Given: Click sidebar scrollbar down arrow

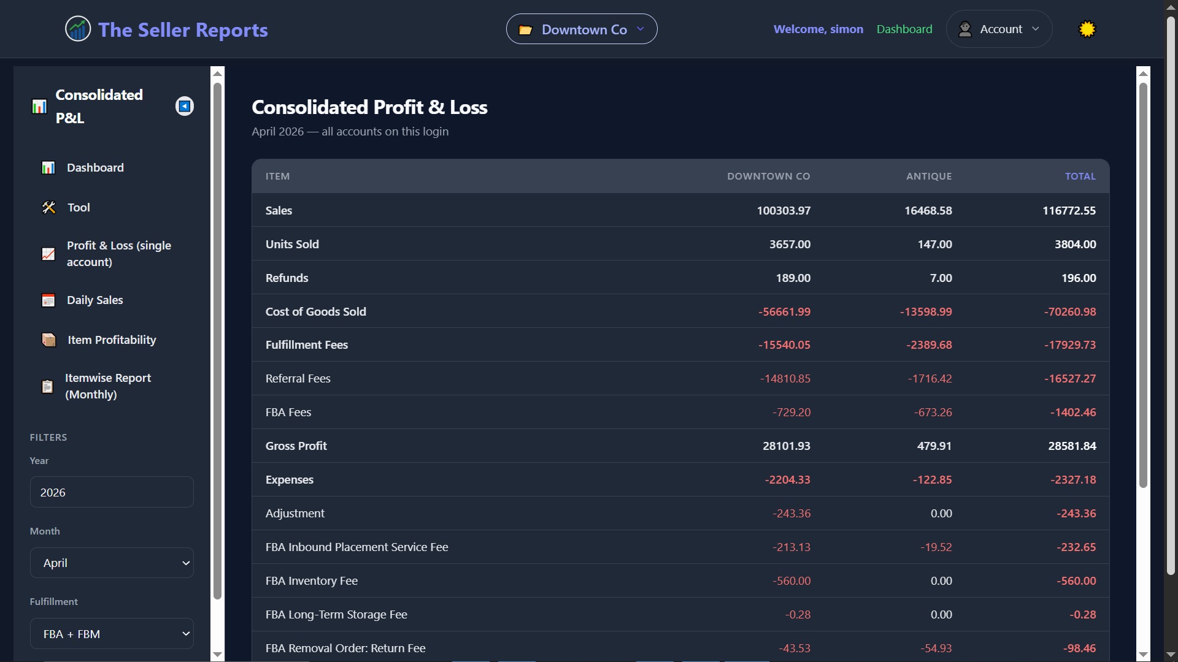Looking at the screenshot, I should click(217, 655).
